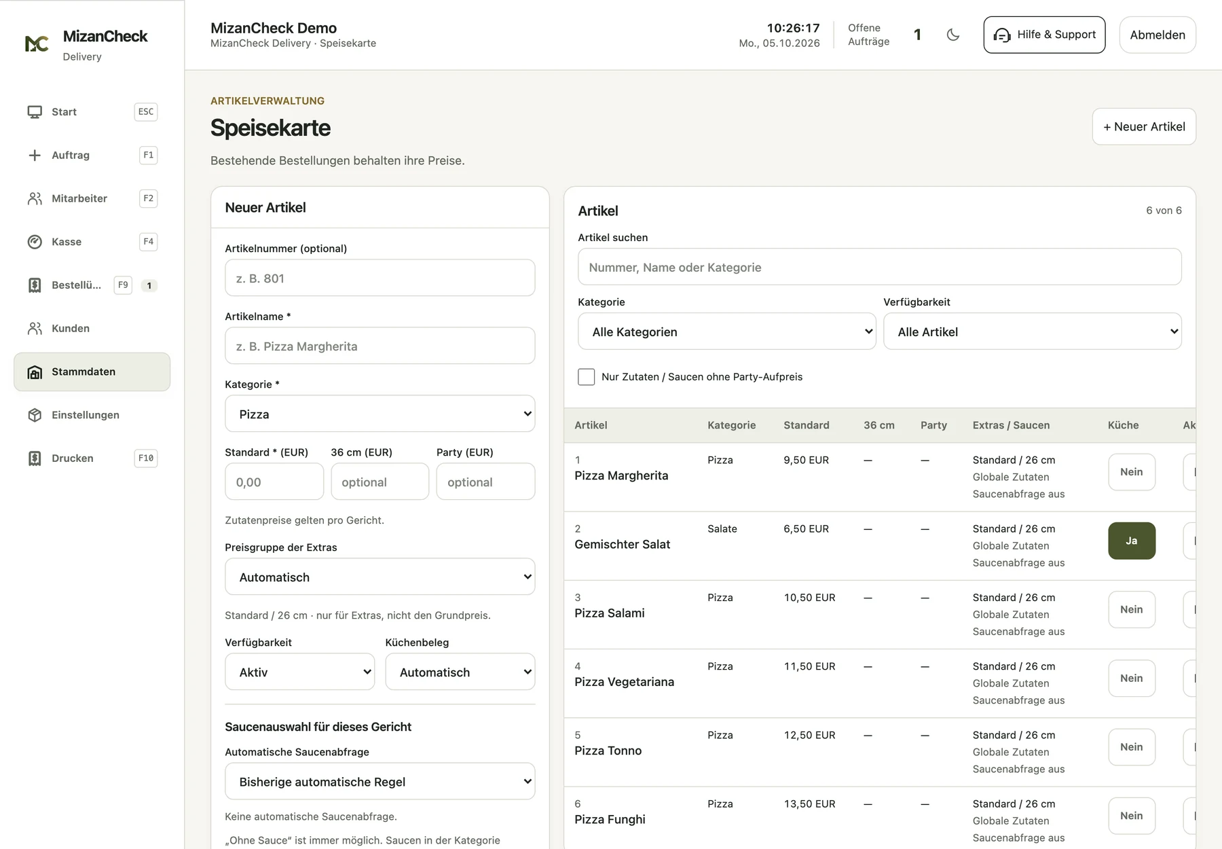Open the Küchenbeleg dropdown
This screenshot has height=849, width=1222.
click(460, 672)
